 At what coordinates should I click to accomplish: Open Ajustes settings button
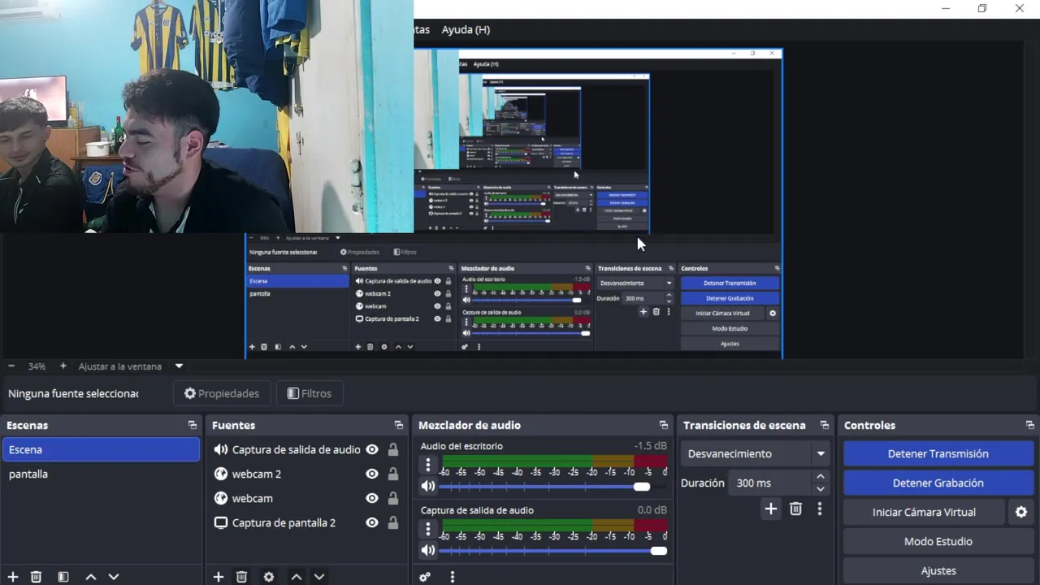coord(938,570)
